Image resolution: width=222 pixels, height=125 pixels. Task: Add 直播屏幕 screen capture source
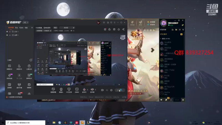[x=53, y=90]
